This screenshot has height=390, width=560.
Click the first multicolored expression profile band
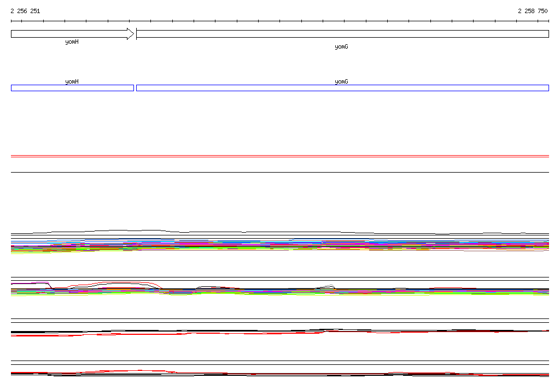279,245
